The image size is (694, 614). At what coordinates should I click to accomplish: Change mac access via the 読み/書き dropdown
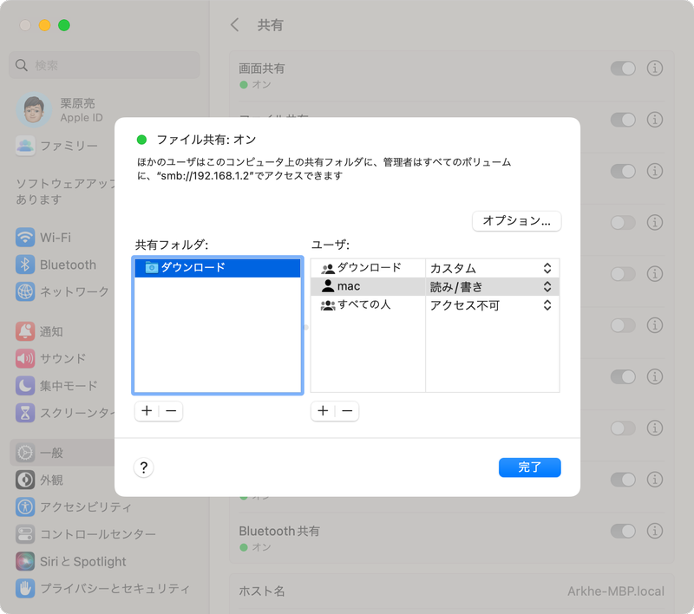[491, 286]
